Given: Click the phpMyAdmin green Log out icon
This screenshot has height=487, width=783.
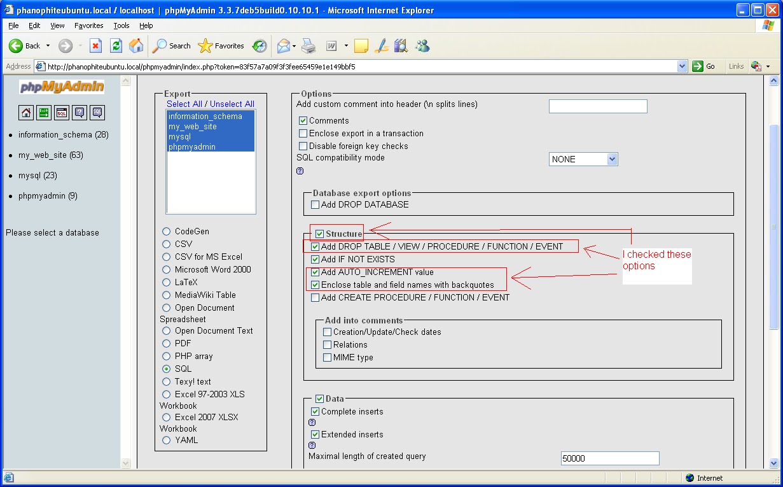Looking at the screenshot, I should tap(44, 113).
